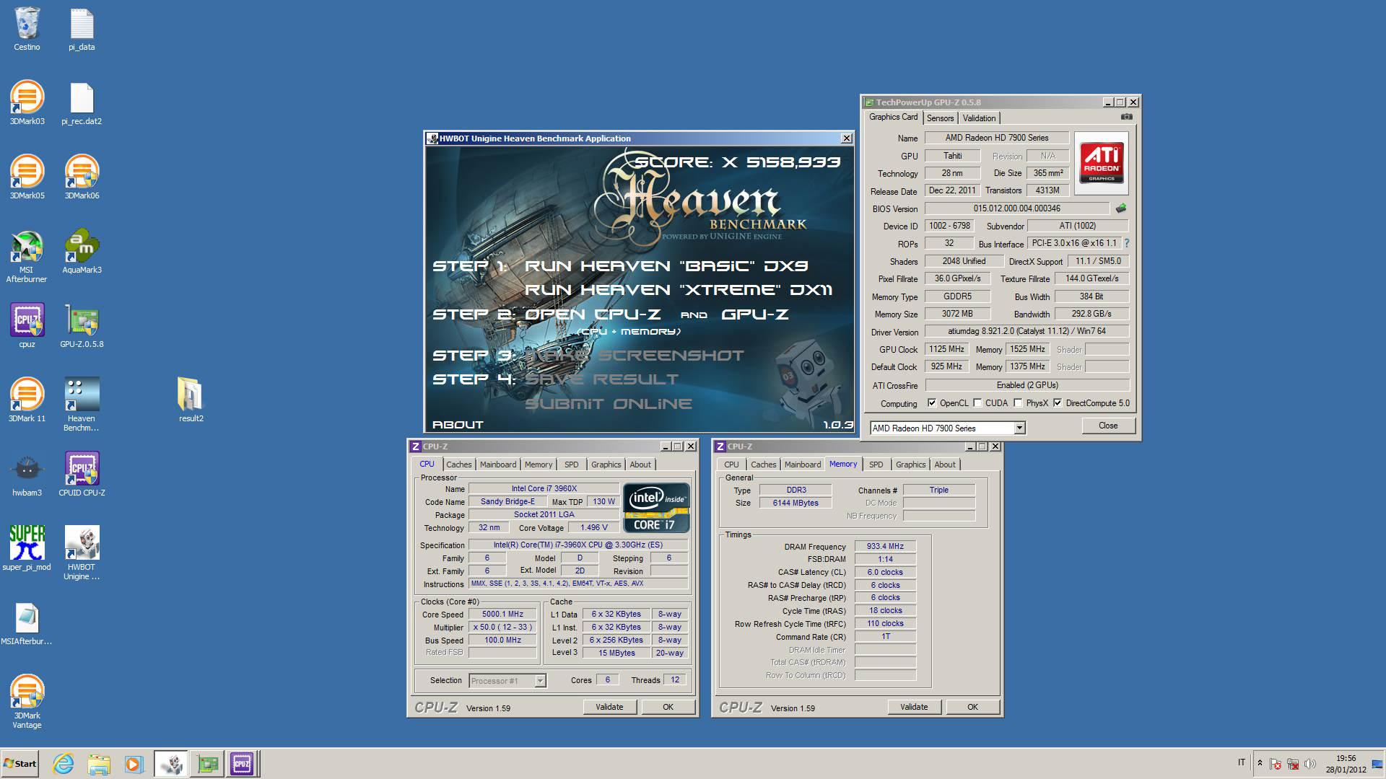This screenshot has height=779, width=1386.
Task: Select the 3DMark03 desktop shortcut
Action: (27, 102)
